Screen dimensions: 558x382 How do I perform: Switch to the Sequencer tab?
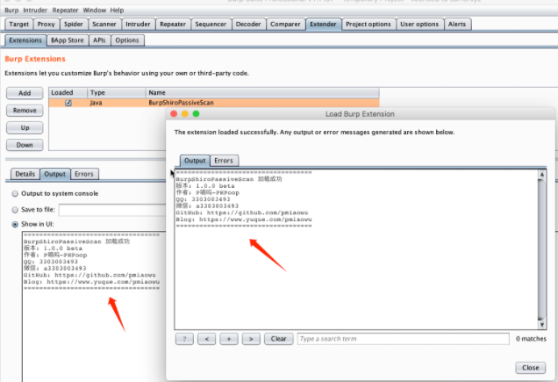[x=211, y=25]
